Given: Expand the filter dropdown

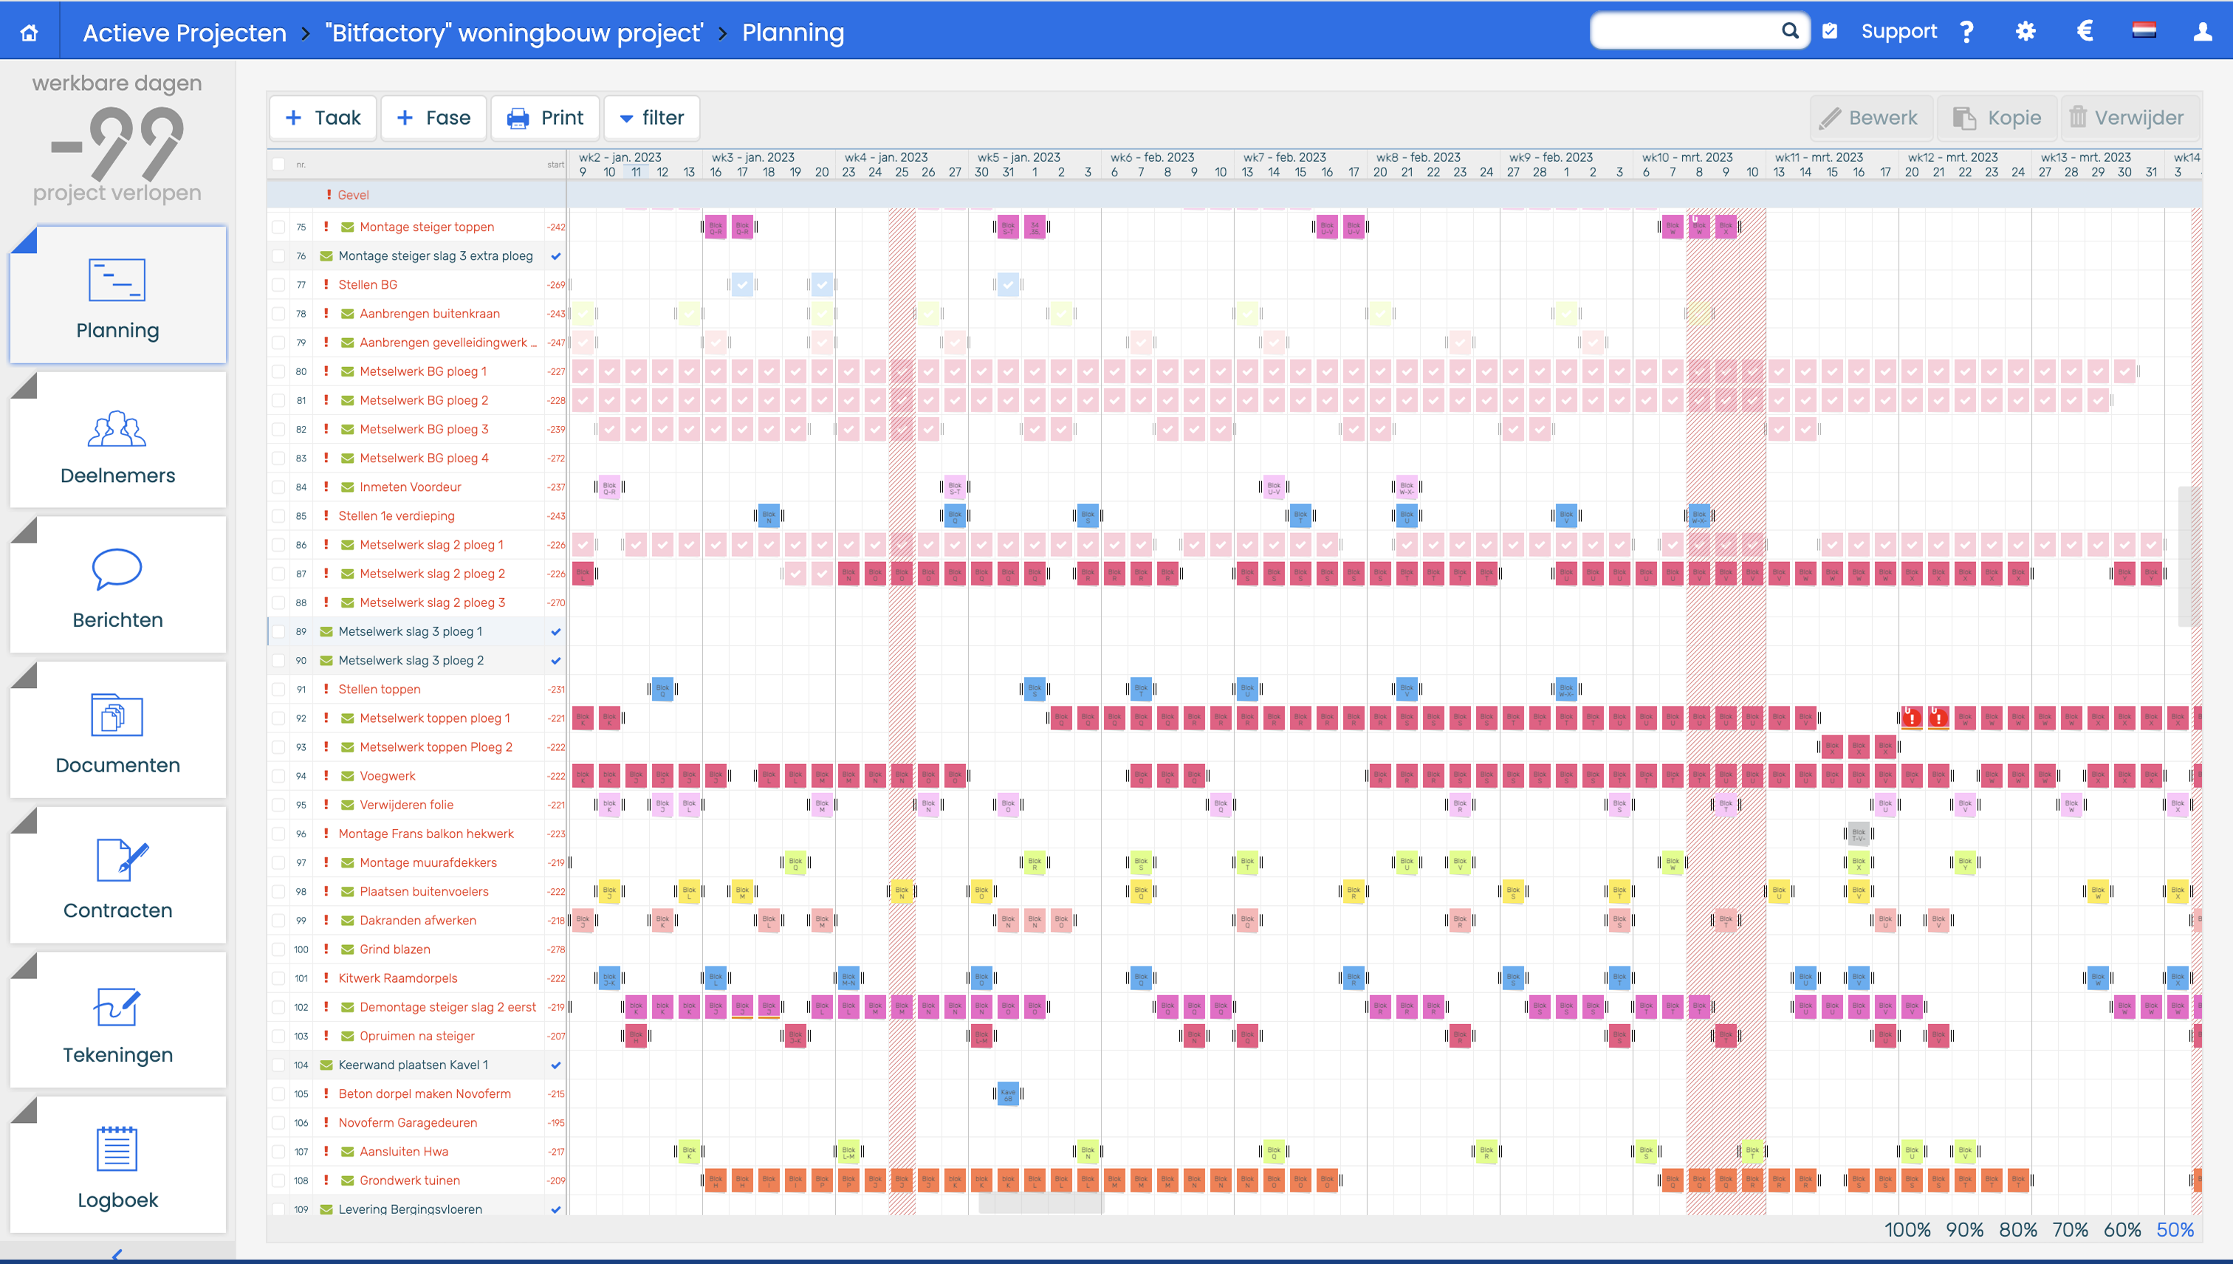Looking at the screenshot, I should pyautogui.click(x=651, y=118).
